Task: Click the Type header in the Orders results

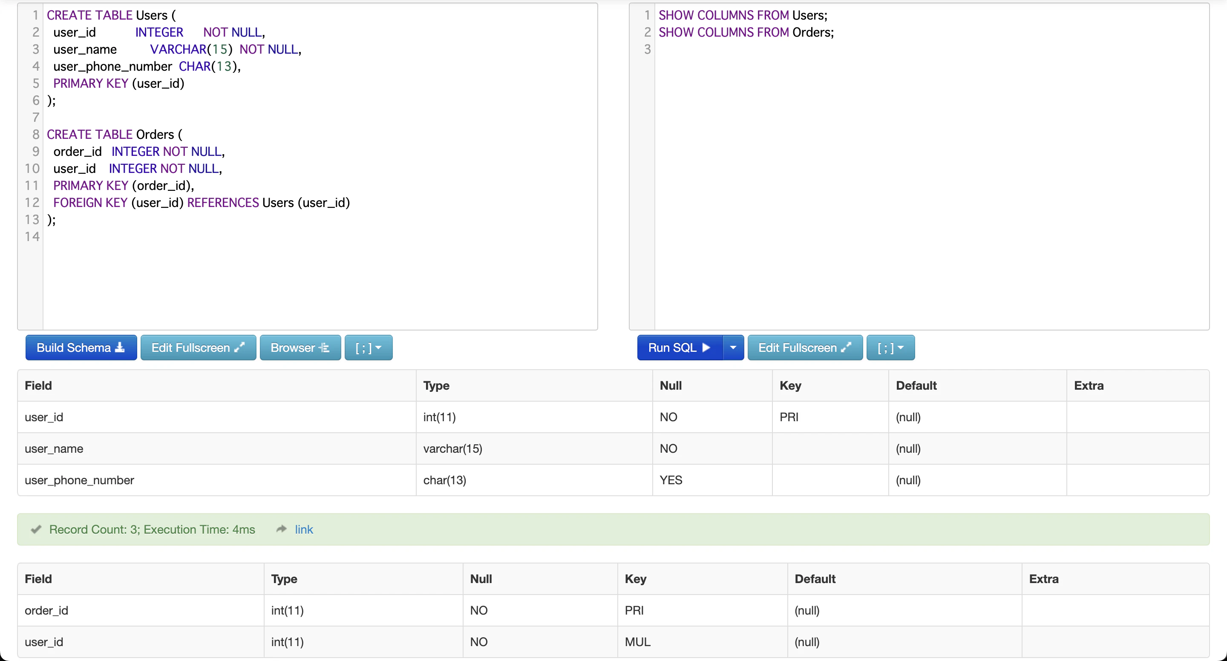Action: [x=284, y=579]
